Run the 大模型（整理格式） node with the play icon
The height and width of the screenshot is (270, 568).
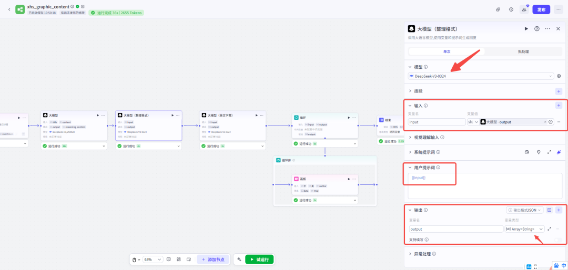526,29
